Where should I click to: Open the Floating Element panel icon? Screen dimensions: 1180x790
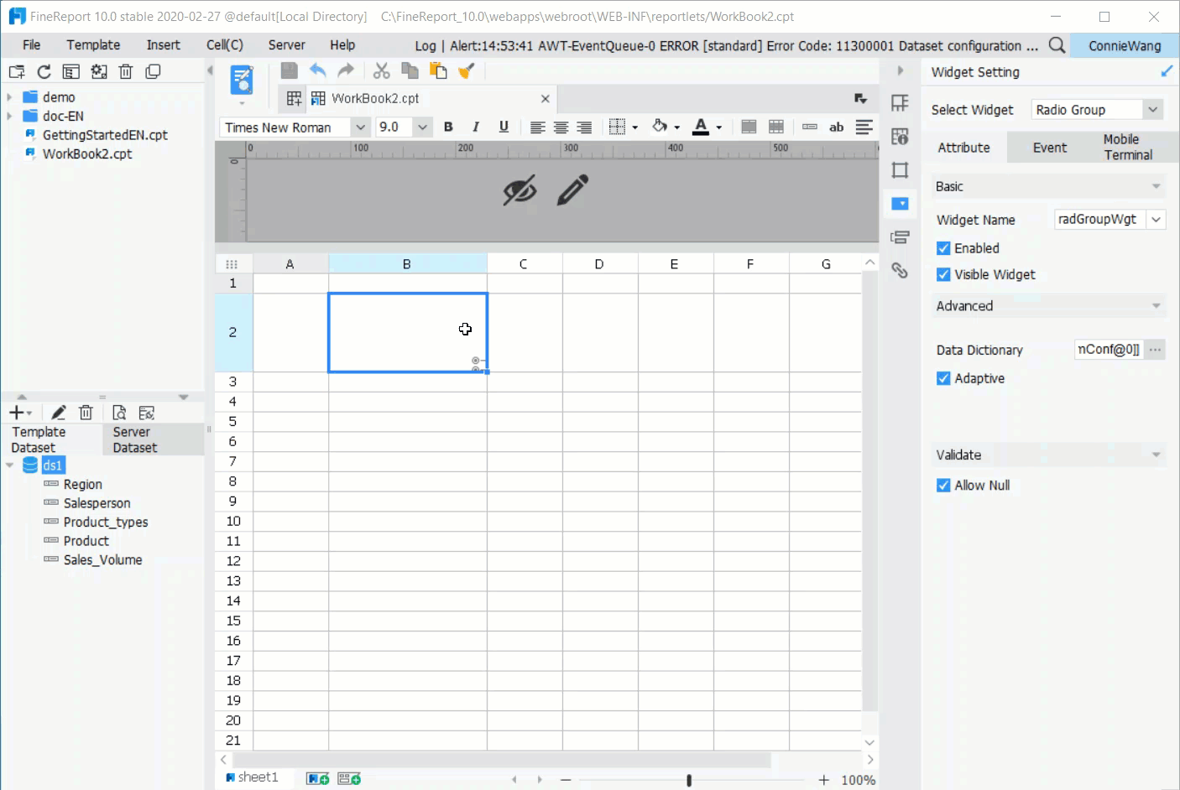tap(900, 170)
